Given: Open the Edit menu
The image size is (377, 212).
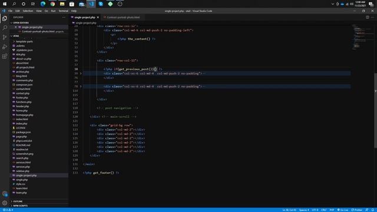Looking at the screenshot, I should 18,11.
